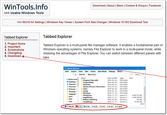Image resolution: width=167 pixels, height=115 pixels.
Task: Click the TE Tabbed Explorer app icon
Action: (x=65, y=68)
